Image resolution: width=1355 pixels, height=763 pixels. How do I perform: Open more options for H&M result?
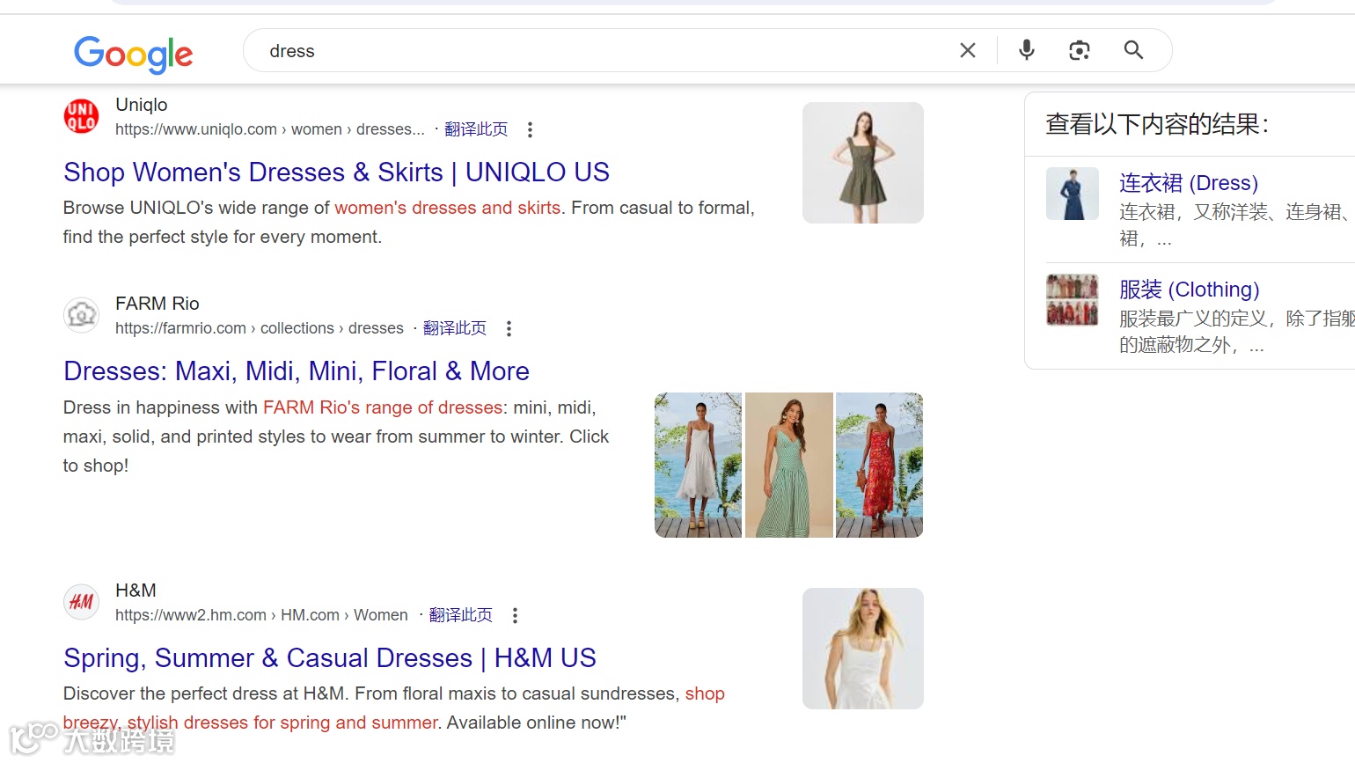(515, 616)
